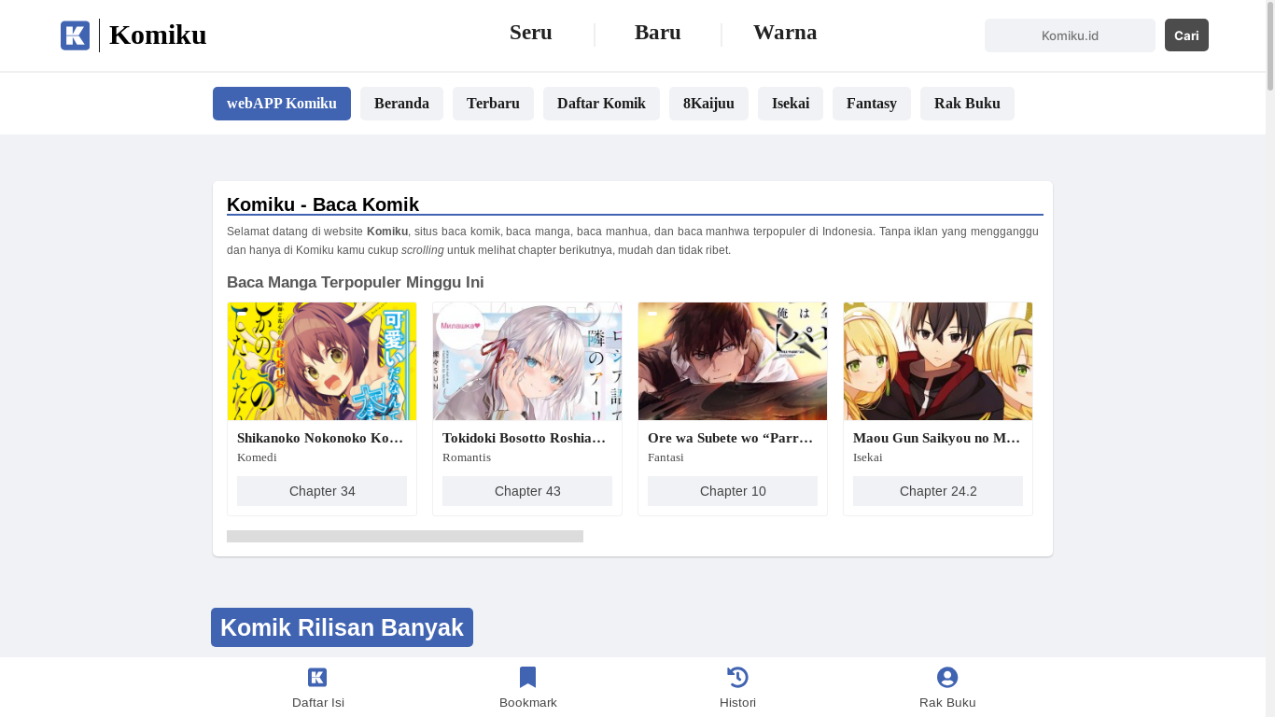Click the Baca Manga Terpopuler Minggu Ini heading
The height and width of the screenshot is (717, 1275).
[356, 283]
